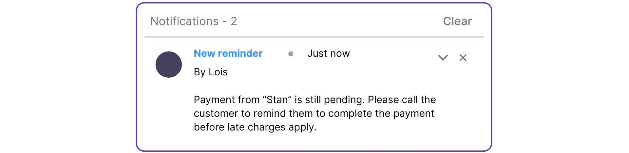Collapse the reminder using chevron arrow

(443, 58)
